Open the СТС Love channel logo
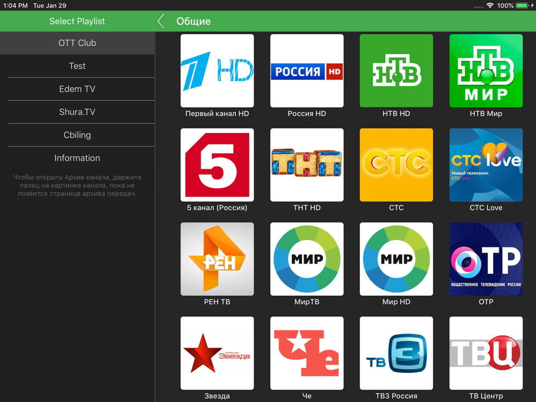The image size is (536, 402). pos(486,165)
